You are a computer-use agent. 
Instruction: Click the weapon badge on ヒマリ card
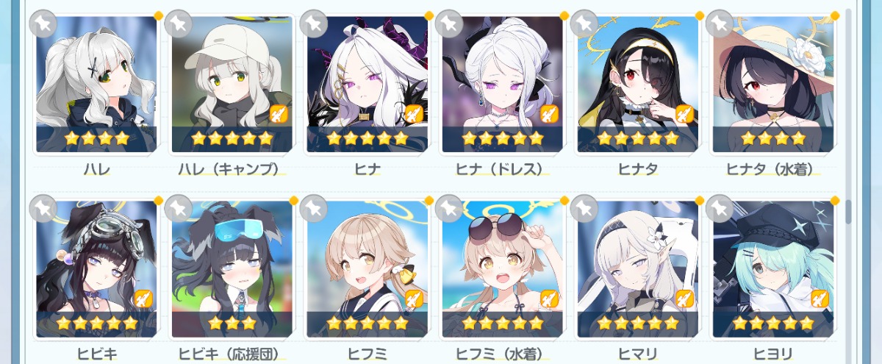tap(683, 299)
